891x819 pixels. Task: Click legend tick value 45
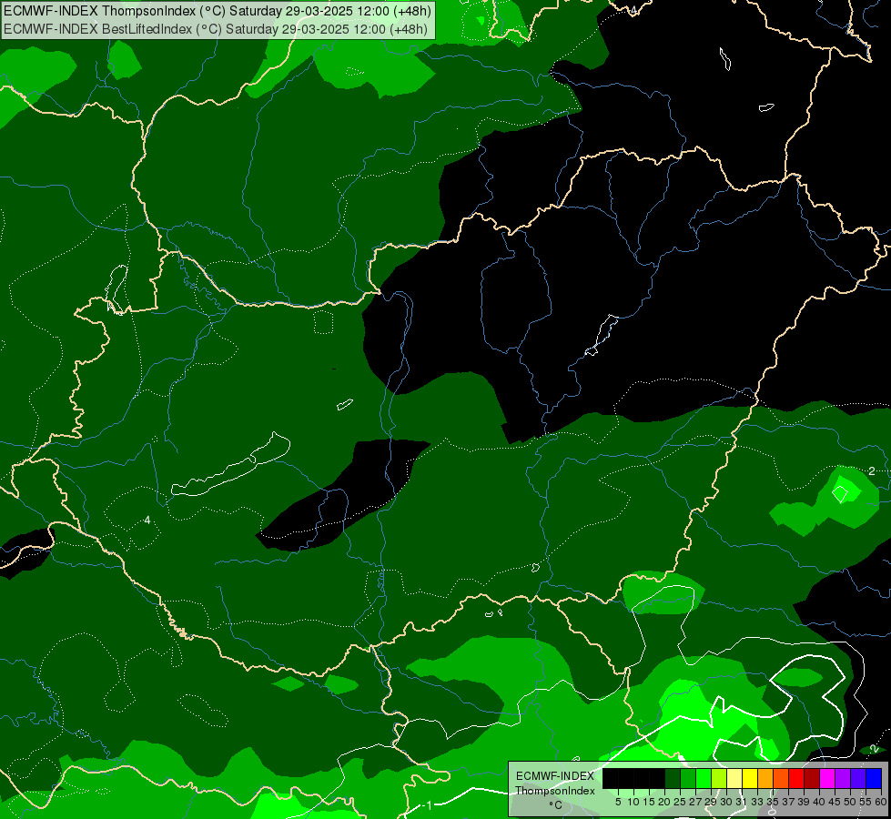(835, 802)
